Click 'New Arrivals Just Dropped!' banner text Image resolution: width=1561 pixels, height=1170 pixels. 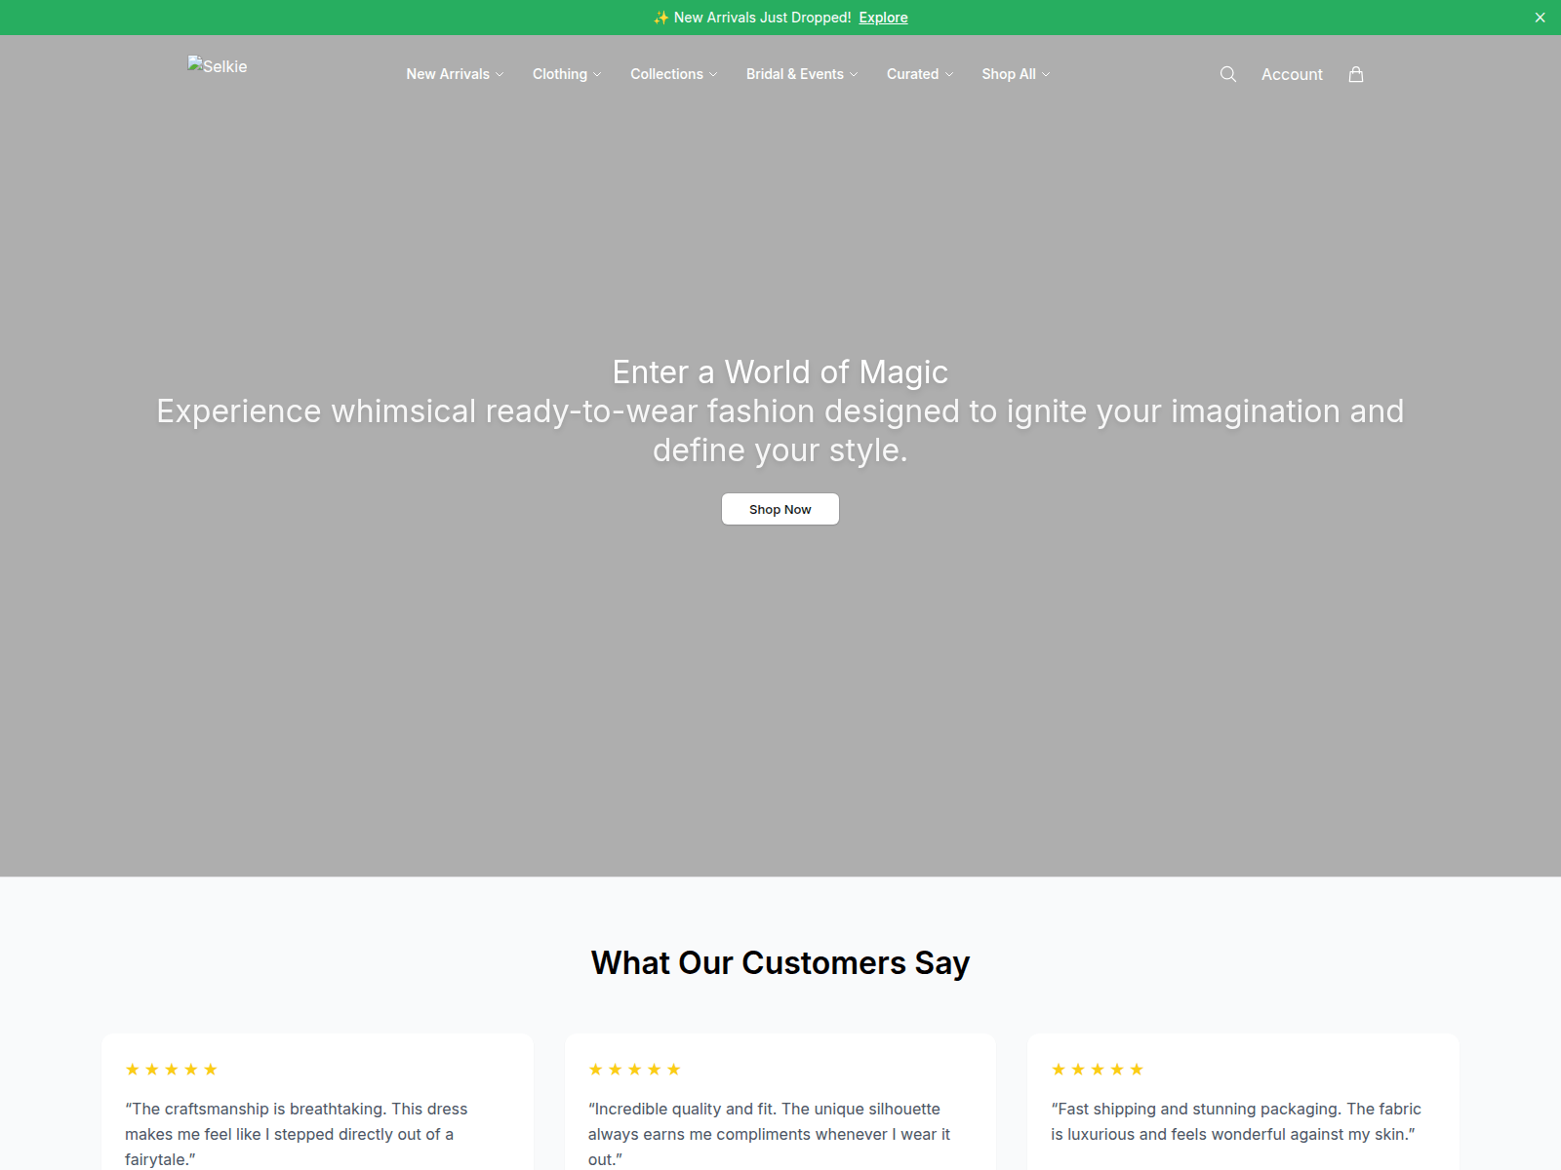click(x=752, y=18)
